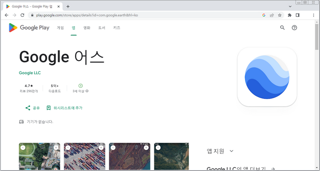The width and height of the screenshot is (320, 171).
Task: Select the 키즈 tab
Action: point(117,28)
